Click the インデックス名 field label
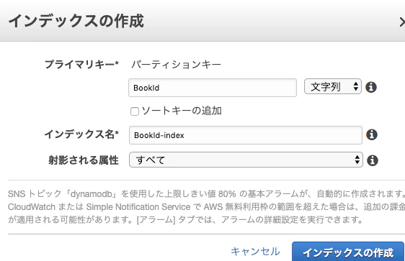 [x=81, y=134]
